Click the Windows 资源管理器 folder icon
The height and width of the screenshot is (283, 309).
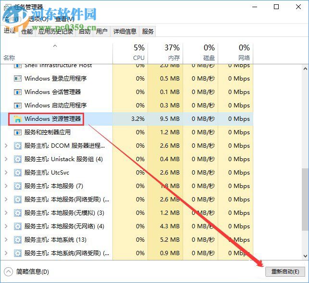[x=18, y=119]
